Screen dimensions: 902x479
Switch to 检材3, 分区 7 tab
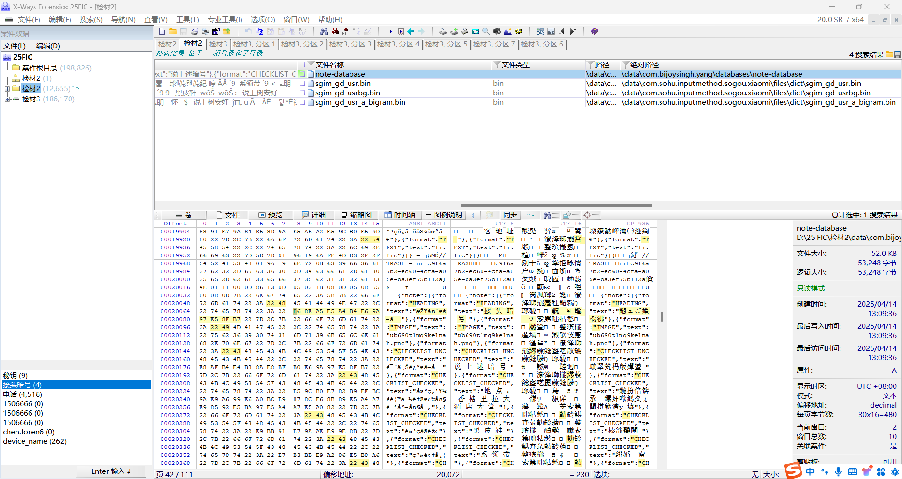[x=494, y=44]
